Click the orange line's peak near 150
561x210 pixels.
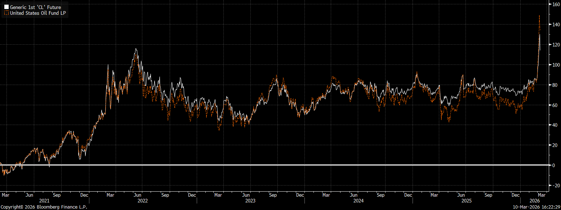click(539, 16)
